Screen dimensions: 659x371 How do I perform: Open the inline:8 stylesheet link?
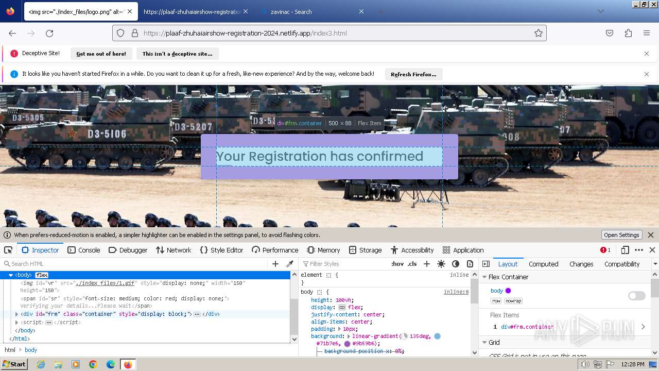click(456, 292)
